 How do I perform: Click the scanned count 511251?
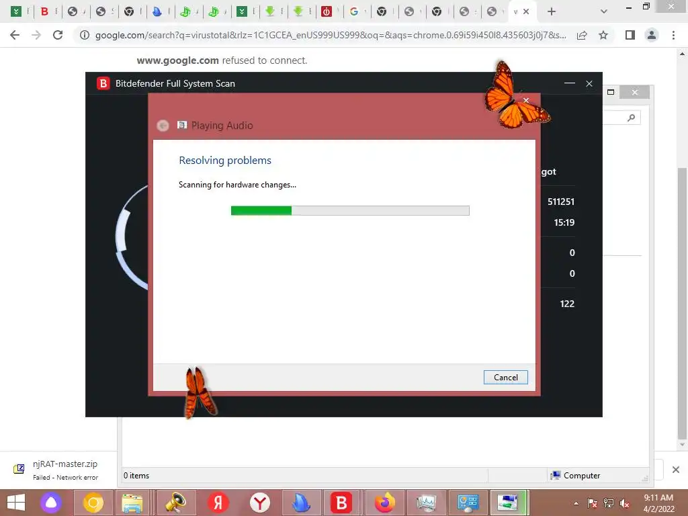[x=561, y=202]
